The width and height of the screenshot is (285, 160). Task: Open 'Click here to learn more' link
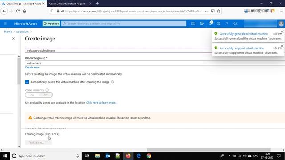101,103
